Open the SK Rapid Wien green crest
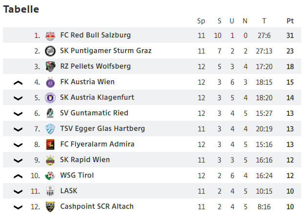 tap(50, 160)
